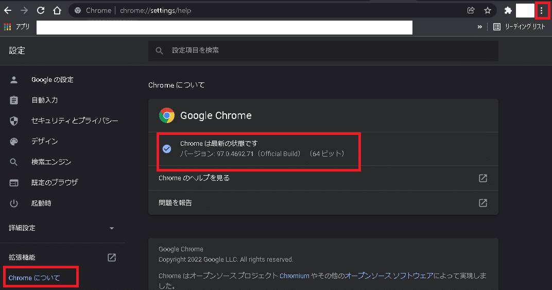Select Chrome について in the sidebar

pos(34,278)
